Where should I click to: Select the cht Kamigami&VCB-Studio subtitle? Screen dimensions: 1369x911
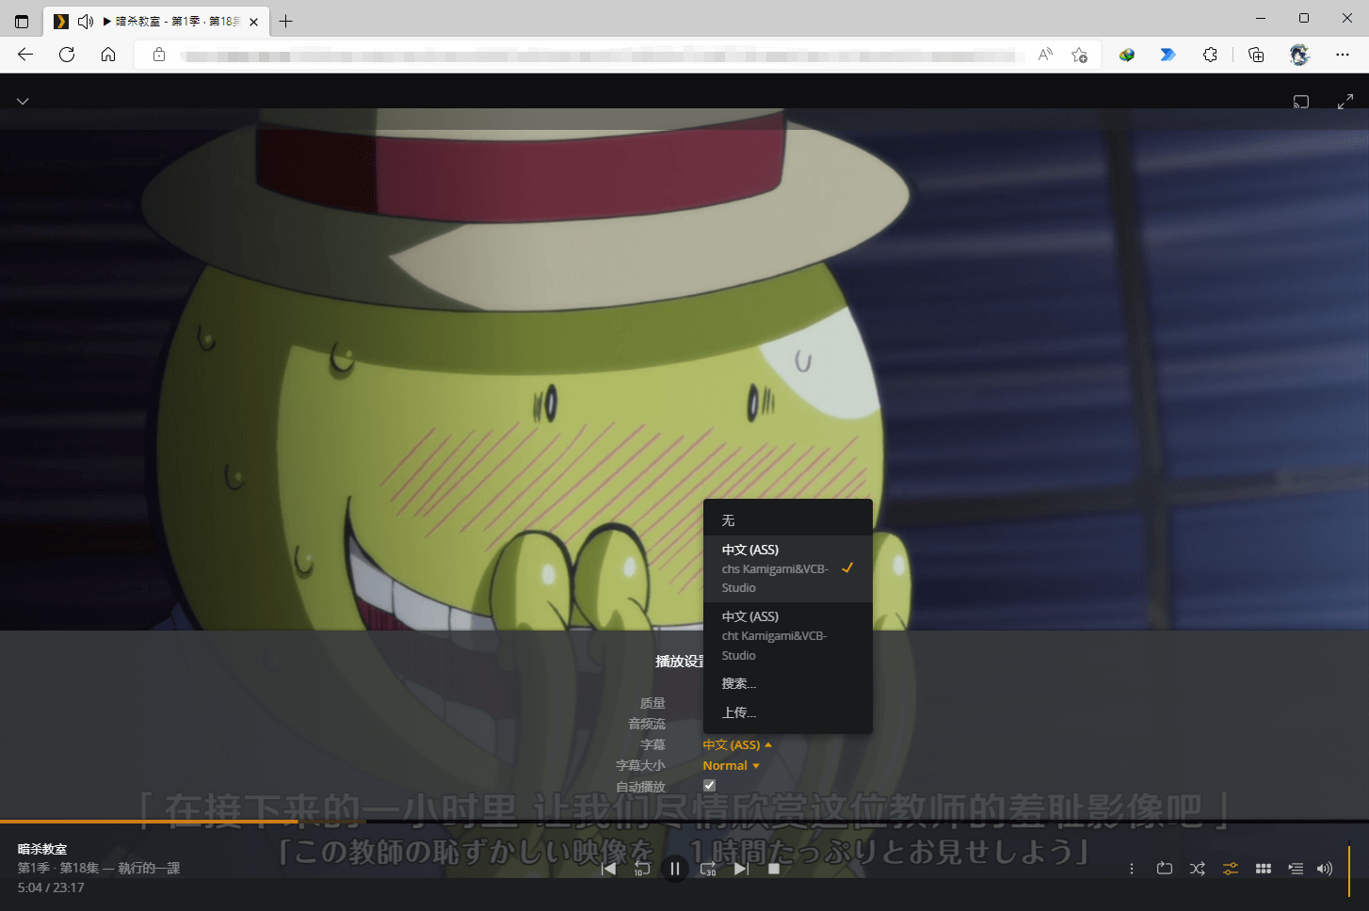click(x=774, y=635)
